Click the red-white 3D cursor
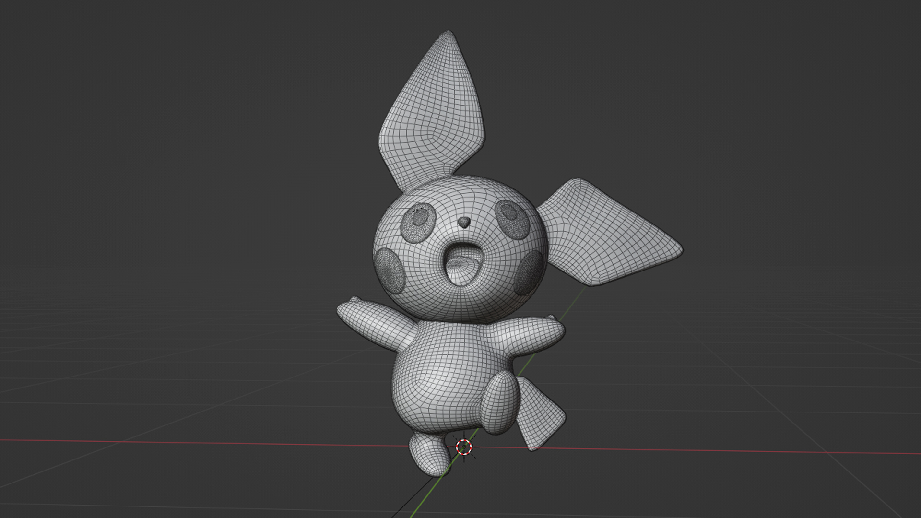The image size is (921, 518). click(x=464, y=447)
